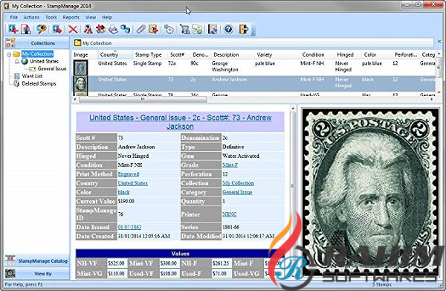Click the 'pale blue' variety cell

point(265,63)
